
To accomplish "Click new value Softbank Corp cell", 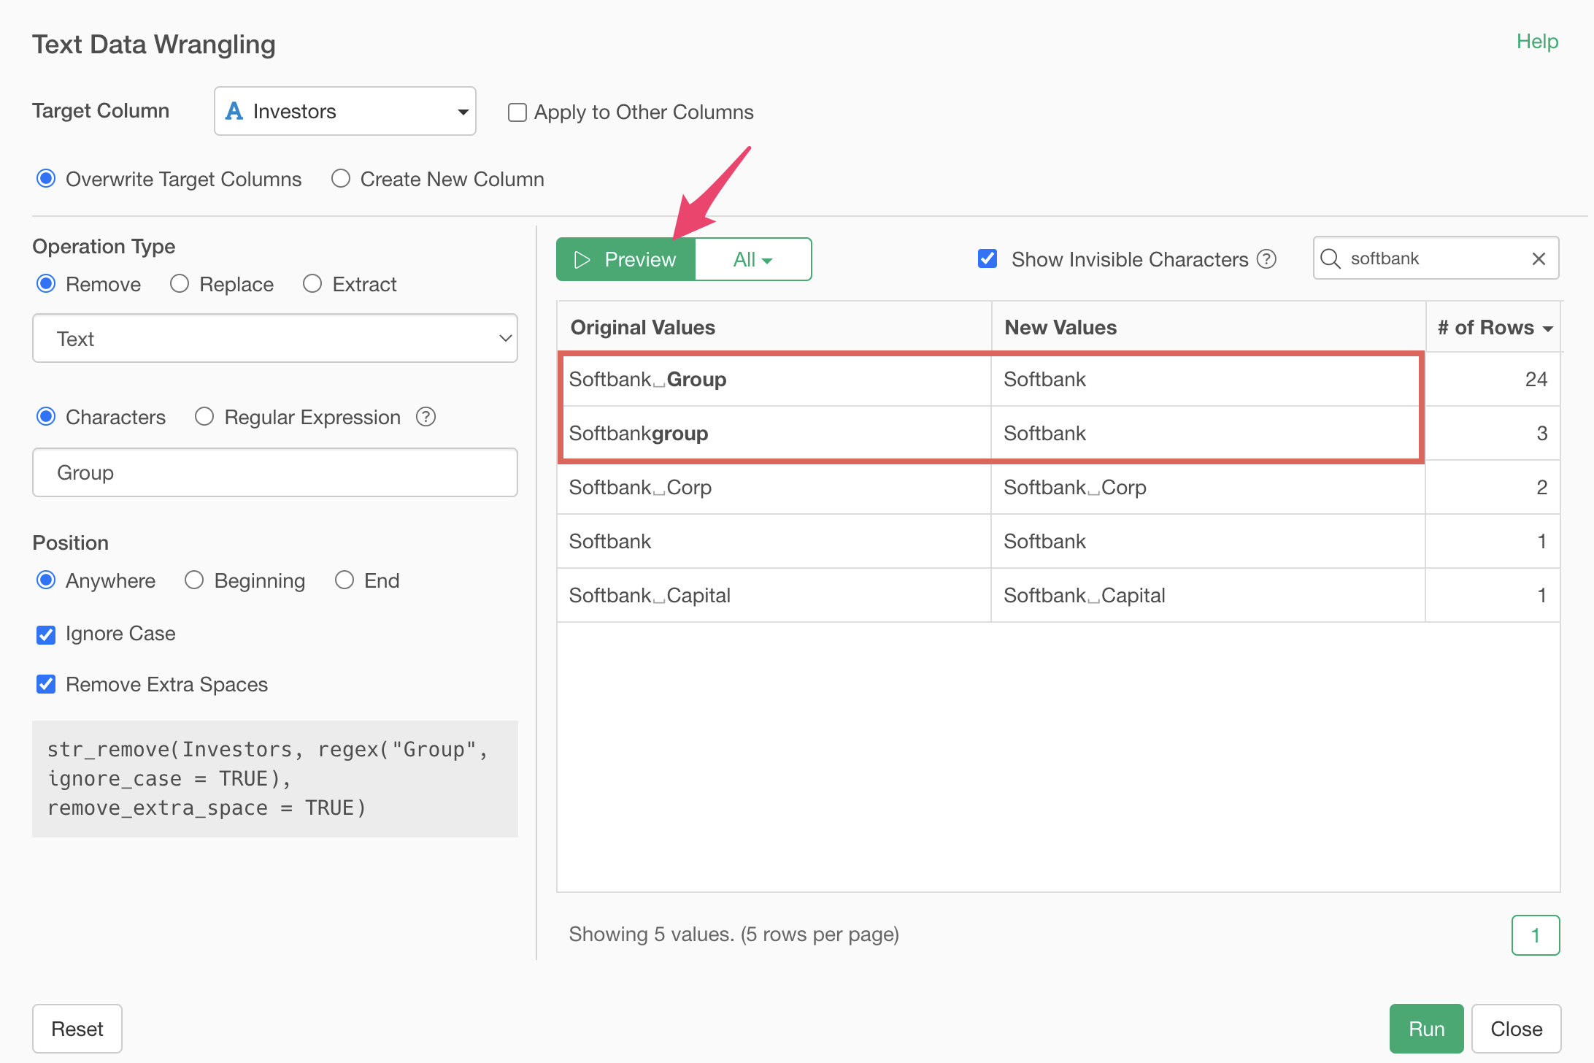I will 1208,488.
